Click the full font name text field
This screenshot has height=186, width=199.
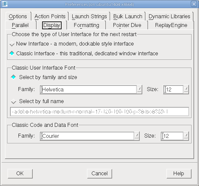[x=99, y=112]
